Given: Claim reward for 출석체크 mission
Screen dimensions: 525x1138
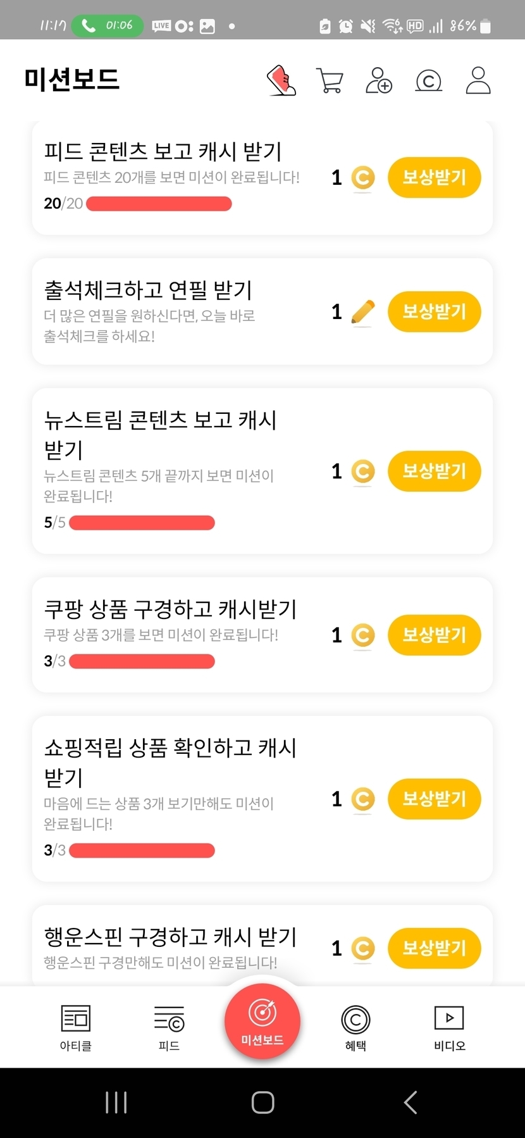Looking at the screenshot, I should coord(434,311).
